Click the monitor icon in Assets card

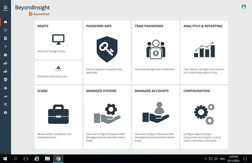click(x=58, y=39)
